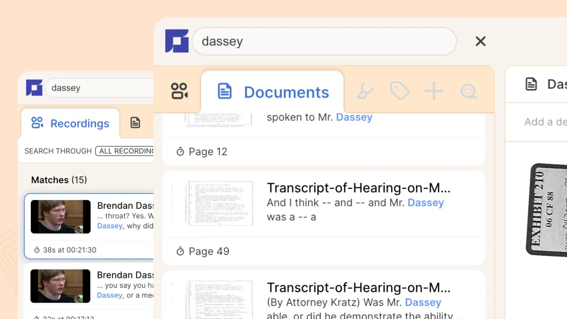Screen dimensions: 567x319
Task: Select the Documents tab
Action: click(x=272, y=92)
